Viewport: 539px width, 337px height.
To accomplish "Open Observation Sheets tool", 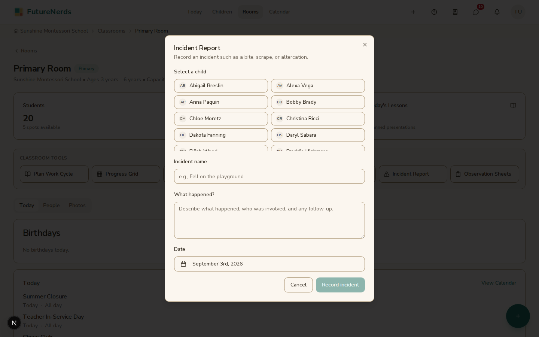I will tap(485, 174).
